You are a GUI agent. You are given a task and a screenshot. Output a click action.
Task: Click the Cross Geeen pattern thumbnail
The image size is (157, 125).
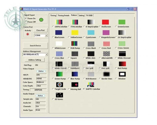tap(122, 43)
